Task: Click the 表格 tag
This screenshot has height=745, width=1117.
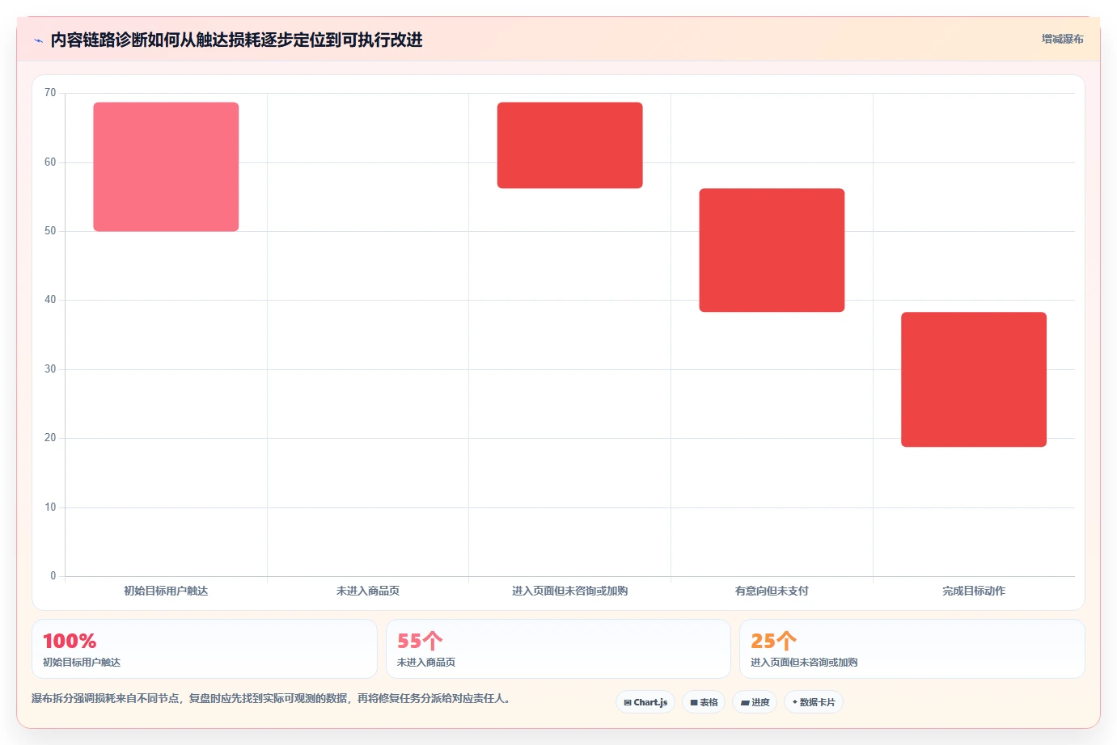Action: point(704,702)
